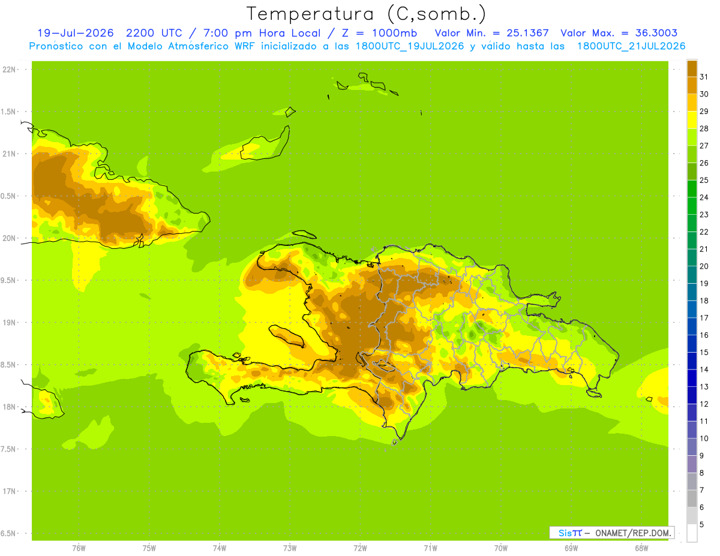The width and height of the screenshot is (720, 556).
Task: Click the legend value '15'
Action: pyautogui.click(x=704, y=352)
